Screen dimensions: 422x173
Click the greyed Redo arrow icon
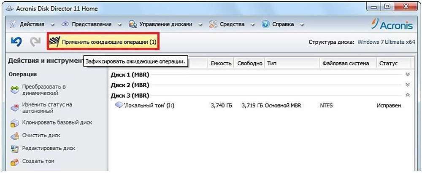[35, 42]
